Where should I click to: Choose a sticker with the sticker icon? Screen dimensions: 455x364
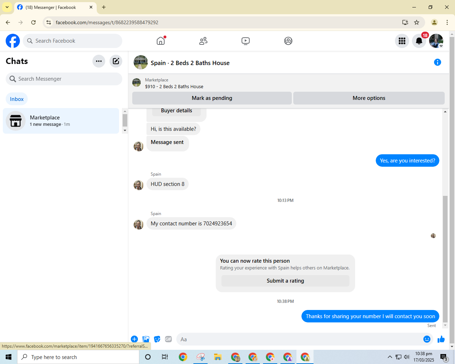(157, 339)
